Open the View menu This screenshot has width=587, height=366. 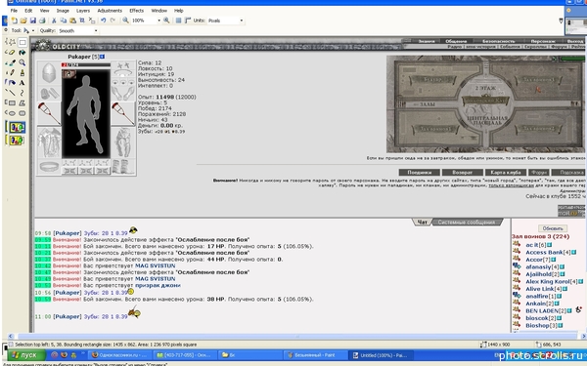[x=45, y=11]
